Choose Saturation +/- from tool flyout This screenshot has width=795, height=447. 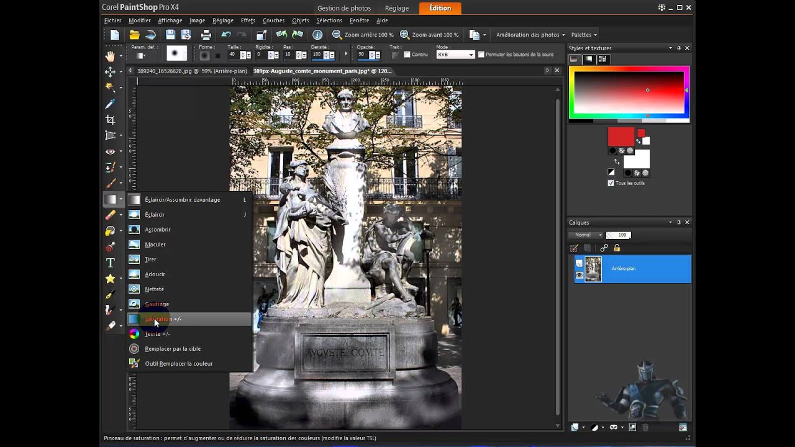click(x=189, y=319)
